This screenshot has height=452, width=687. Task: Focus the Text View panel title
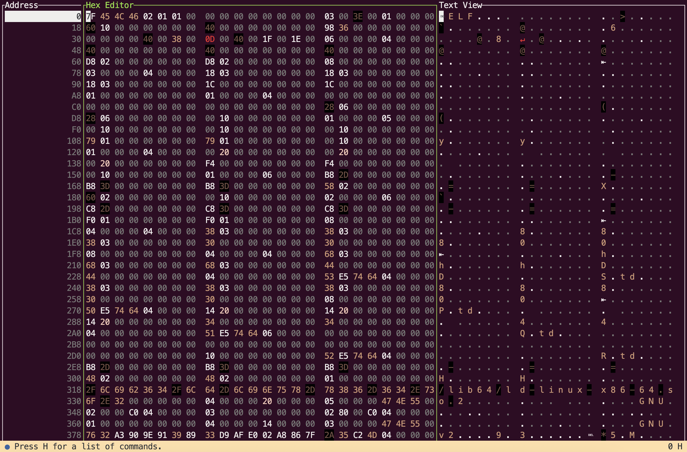point(460,5)
